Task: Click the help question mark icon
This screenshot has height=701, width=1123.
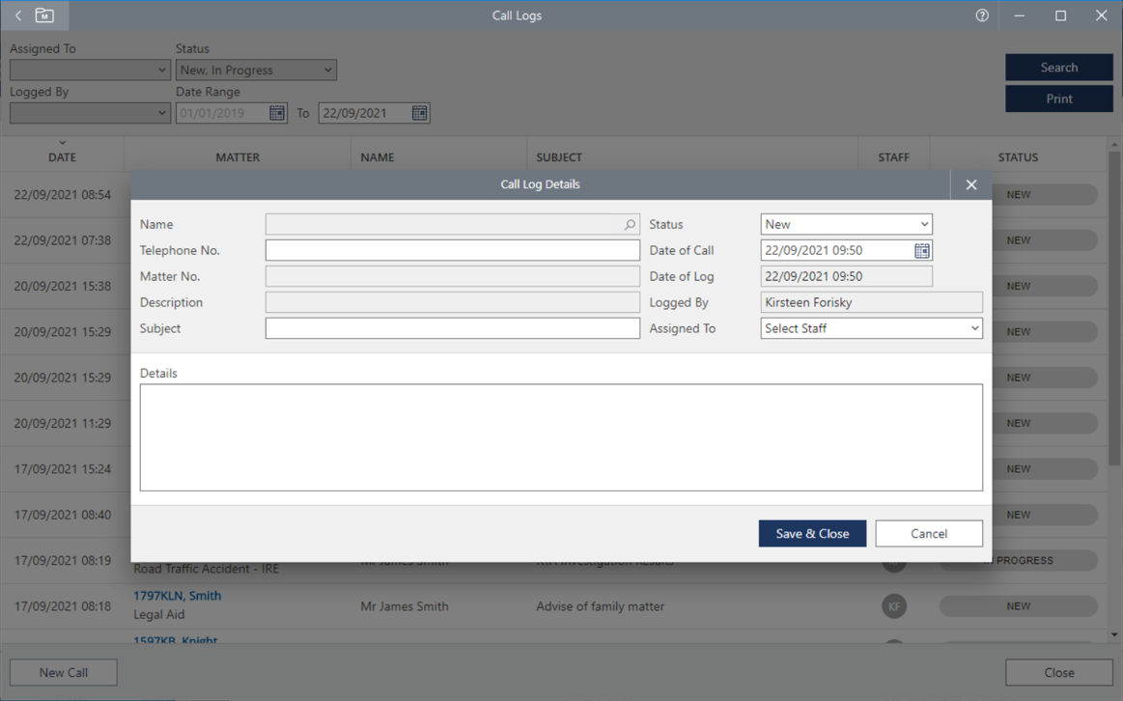Action: tap(982, 15)
